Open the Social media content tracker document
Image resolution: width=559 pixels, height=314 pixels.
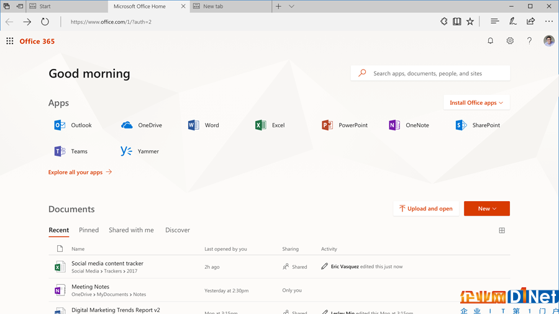tap(107, 264)
